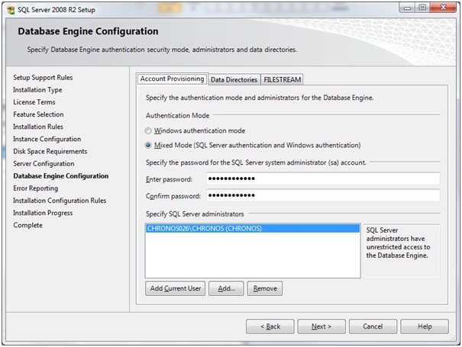Click License Terms step
This screenshot has width=462, height=347.
tap(34, 102)
